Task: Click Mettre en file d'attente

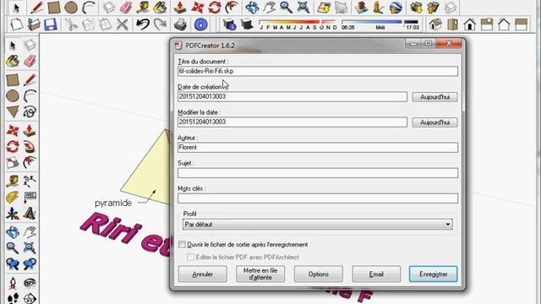Action: (x=260, y=274)
